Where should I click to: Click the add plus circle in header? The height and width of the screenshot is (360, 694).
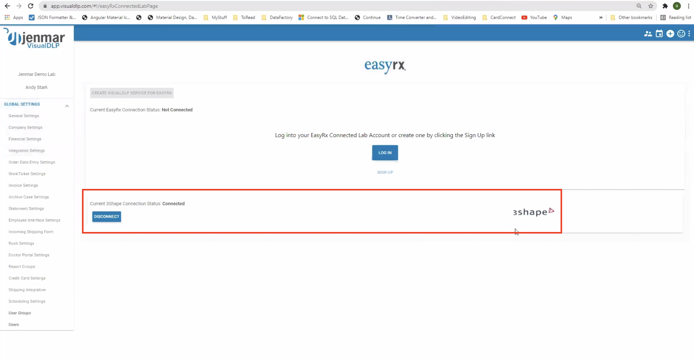(670, 34)
